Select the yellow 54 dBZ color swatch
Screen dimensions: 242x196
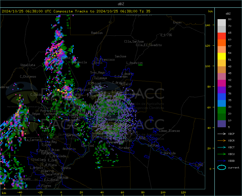tap(222, 56)
